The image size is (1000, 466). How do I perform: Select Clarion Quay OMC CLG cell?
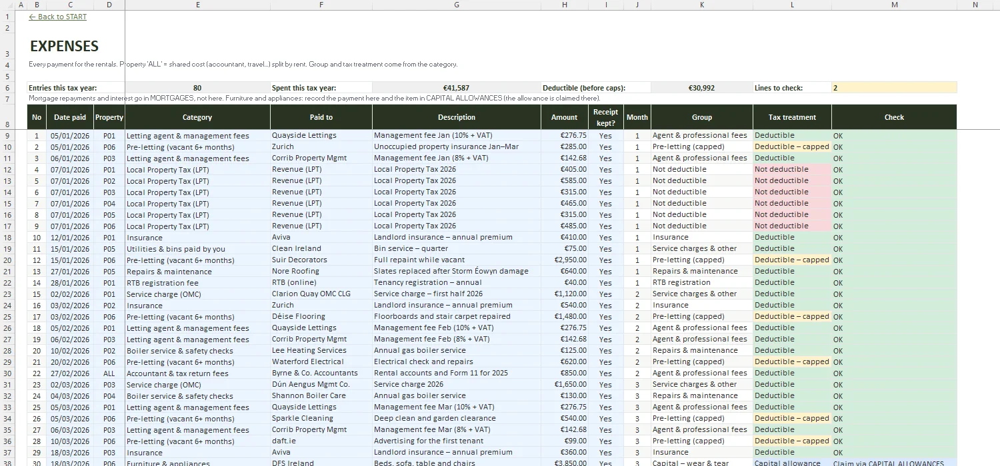click(321, 294)
